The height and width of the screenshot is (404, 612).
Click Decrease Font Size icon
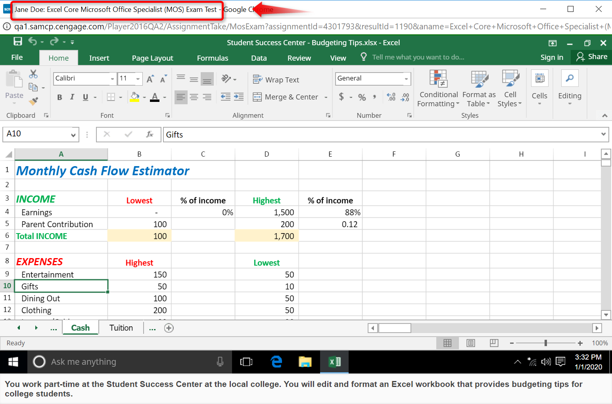tap(163, 79)
